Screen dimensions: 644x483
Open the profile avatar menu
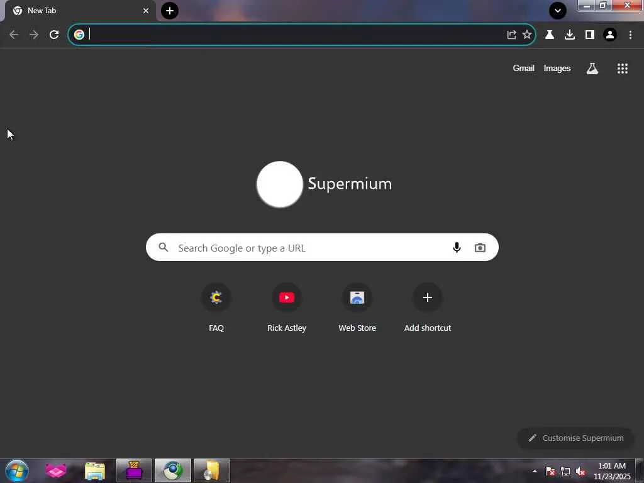point(610,35)
